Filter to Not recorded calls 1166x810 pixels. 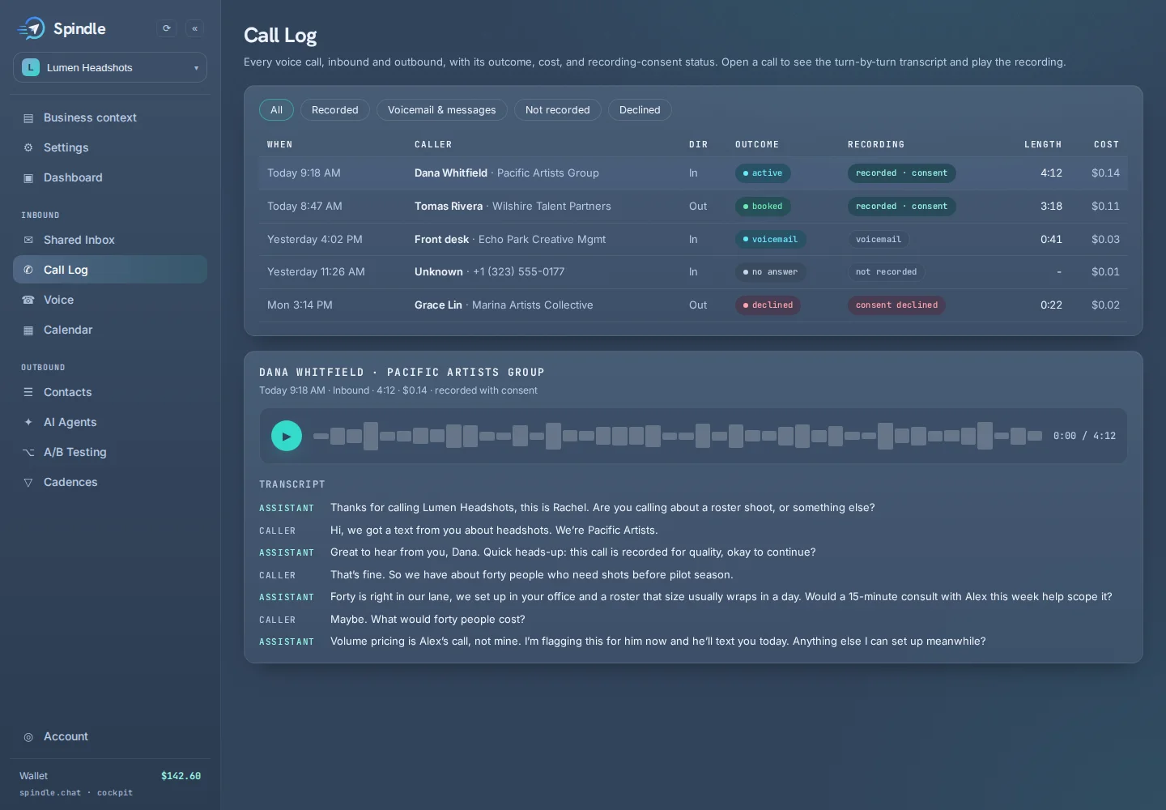point(558,110)
